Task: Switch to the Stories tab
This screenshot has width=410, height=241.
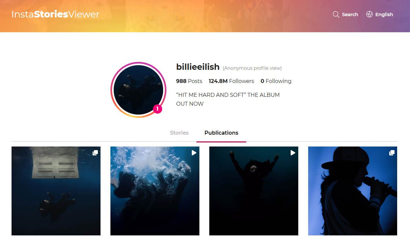Action: tap(179, 133)
